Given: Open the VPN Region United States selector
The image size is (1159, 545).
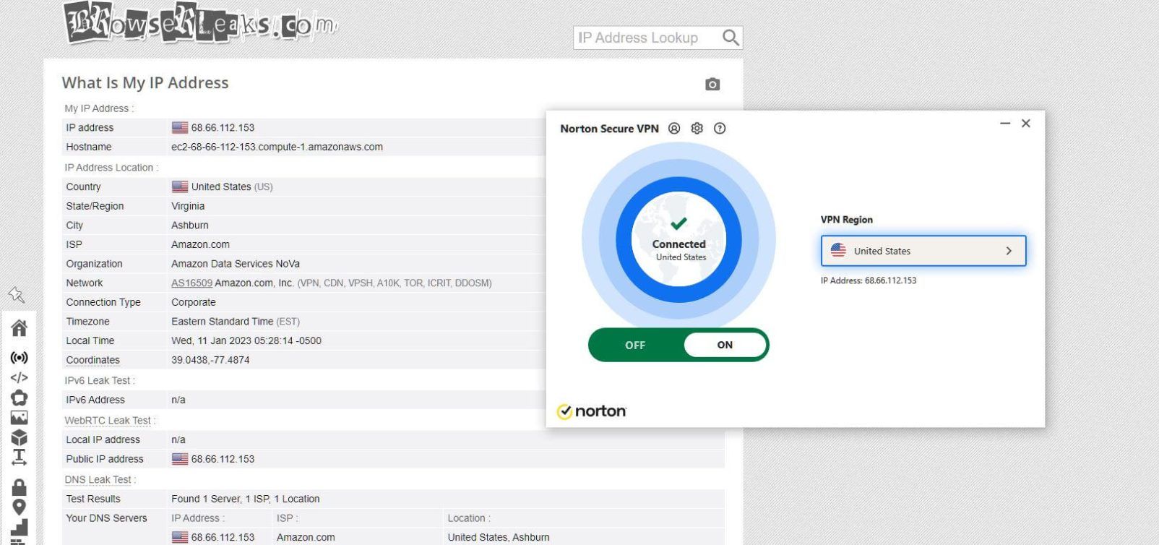Looking at the screenshot, I should pyautogui.click(x=923, y=251).
